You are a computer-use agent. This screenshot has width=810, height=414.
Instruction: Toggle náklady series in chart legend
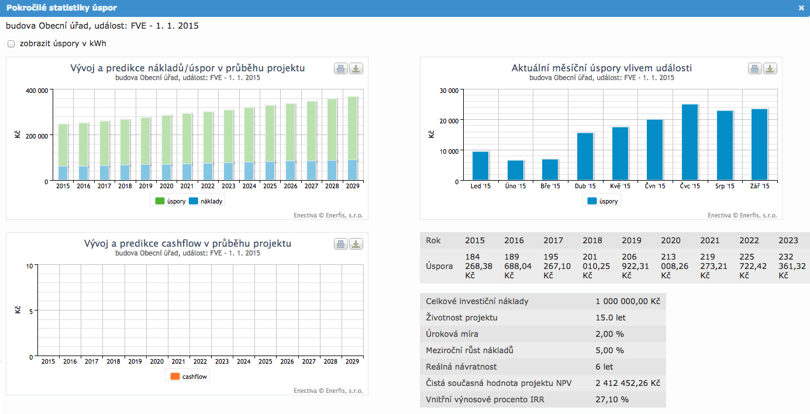[206, 201]
